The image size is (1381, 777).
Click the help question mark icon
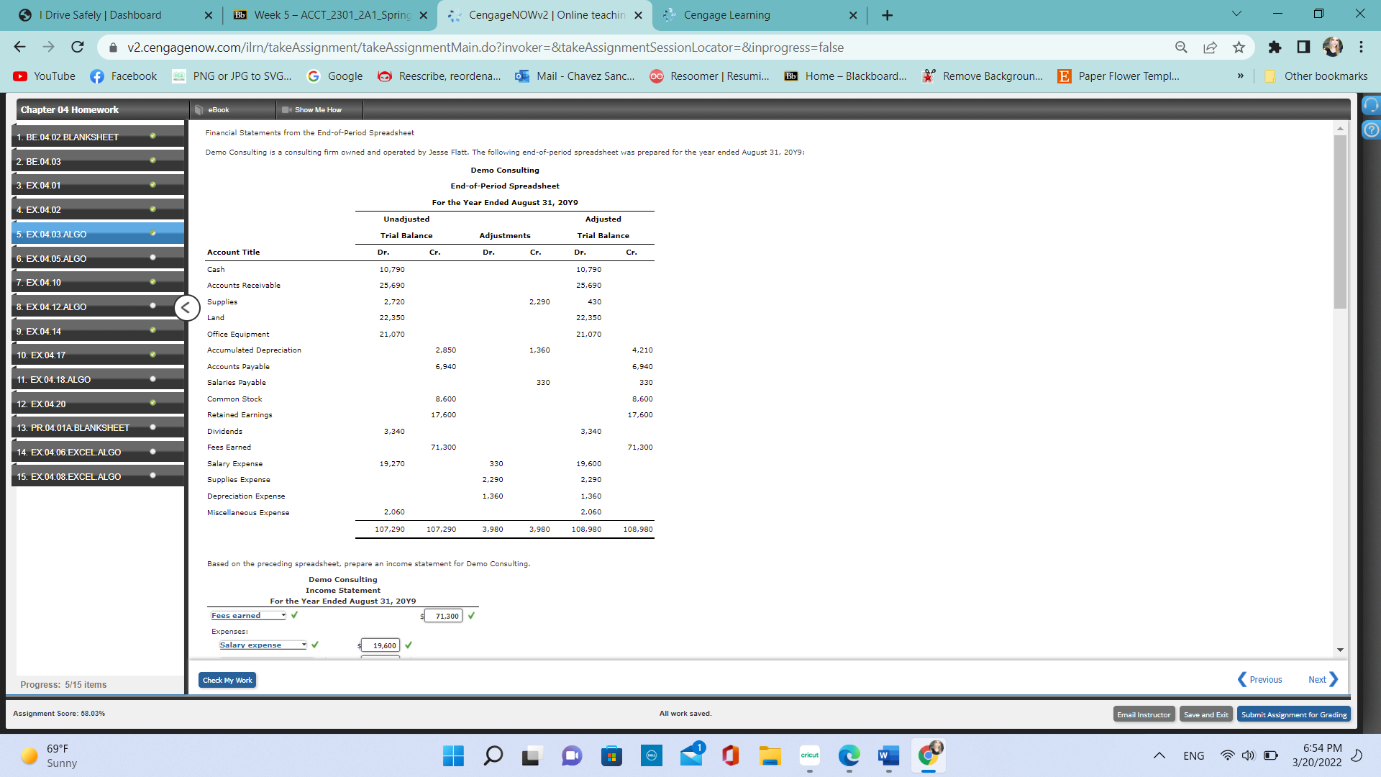pyautogui.click(x=1371, y=130)
